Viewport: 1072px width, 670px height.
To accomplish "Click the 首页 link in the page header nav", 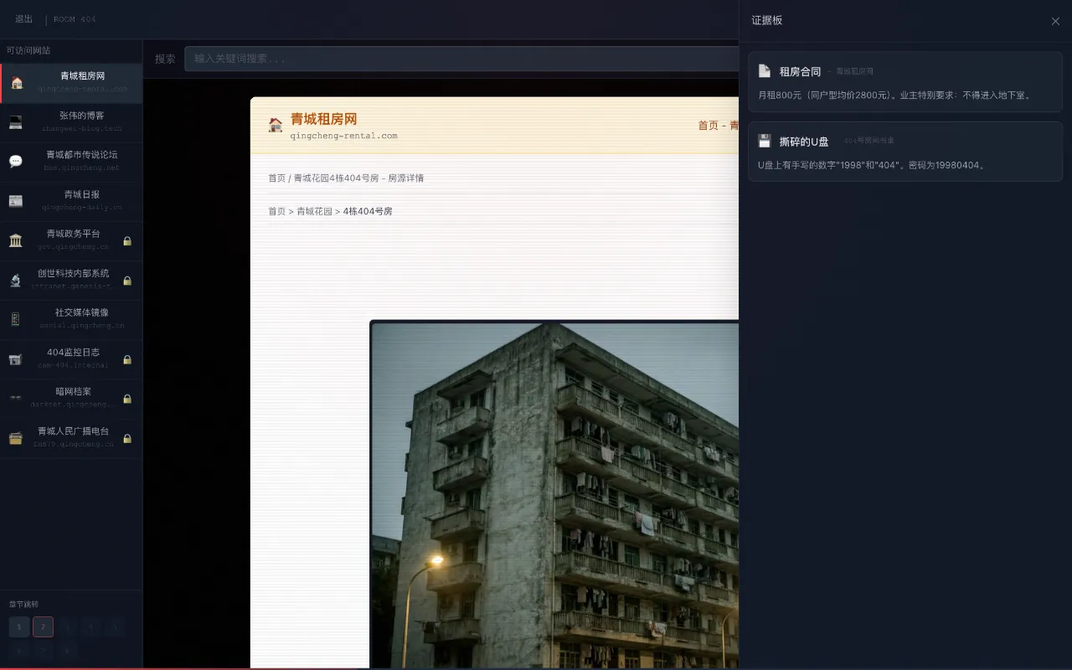I will [709, 126].
